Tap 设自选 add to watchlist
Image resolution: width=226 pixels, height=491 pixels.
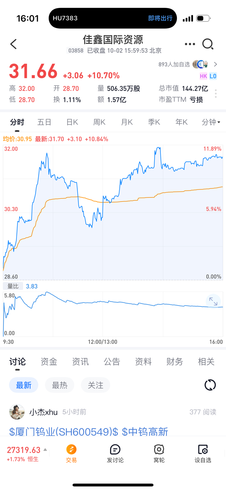click(203, 453)
